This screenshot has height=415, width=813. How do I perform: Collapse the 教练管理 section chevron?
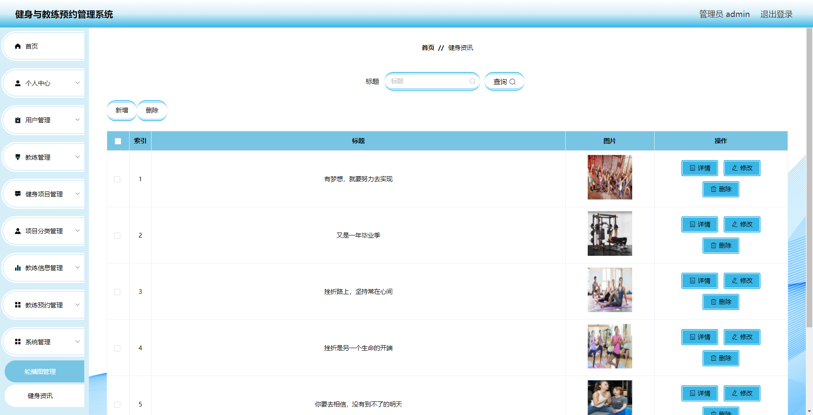(x=77, y=157)
